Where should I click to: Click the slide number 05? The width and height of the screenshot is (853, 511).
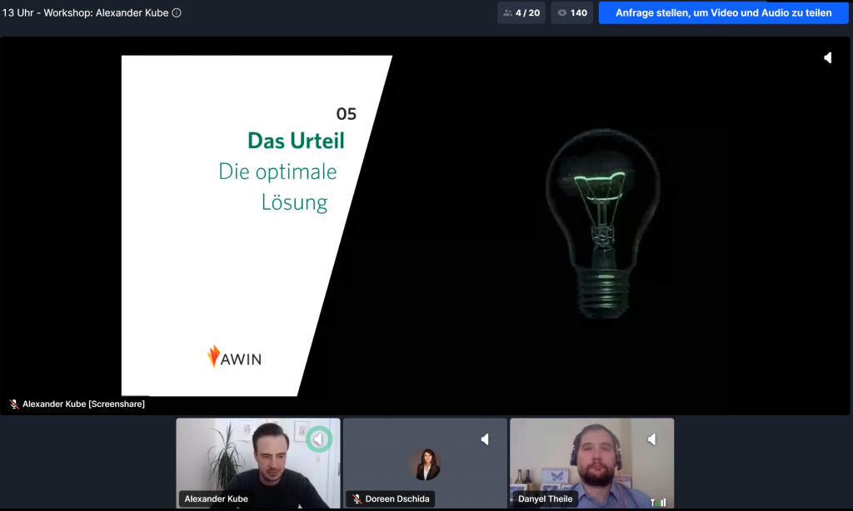tap(346, 114)
